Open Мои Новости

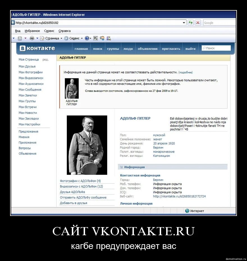tap(28, 113)
